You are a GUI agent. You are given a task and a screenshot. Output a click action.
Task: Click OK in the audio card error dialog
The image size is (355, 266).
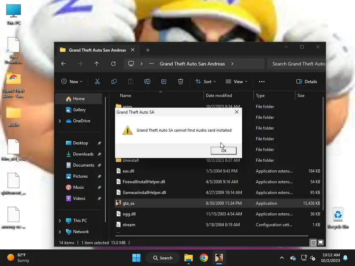224,151
